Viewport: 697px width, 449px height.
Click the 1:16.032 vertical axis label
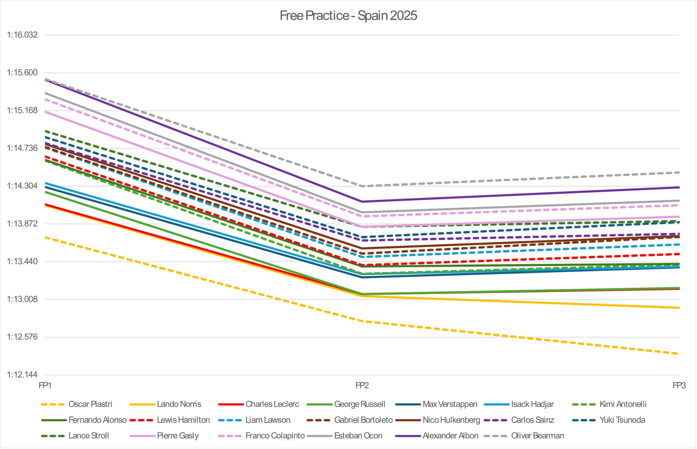pyautogui.click(x=22, y=35)
